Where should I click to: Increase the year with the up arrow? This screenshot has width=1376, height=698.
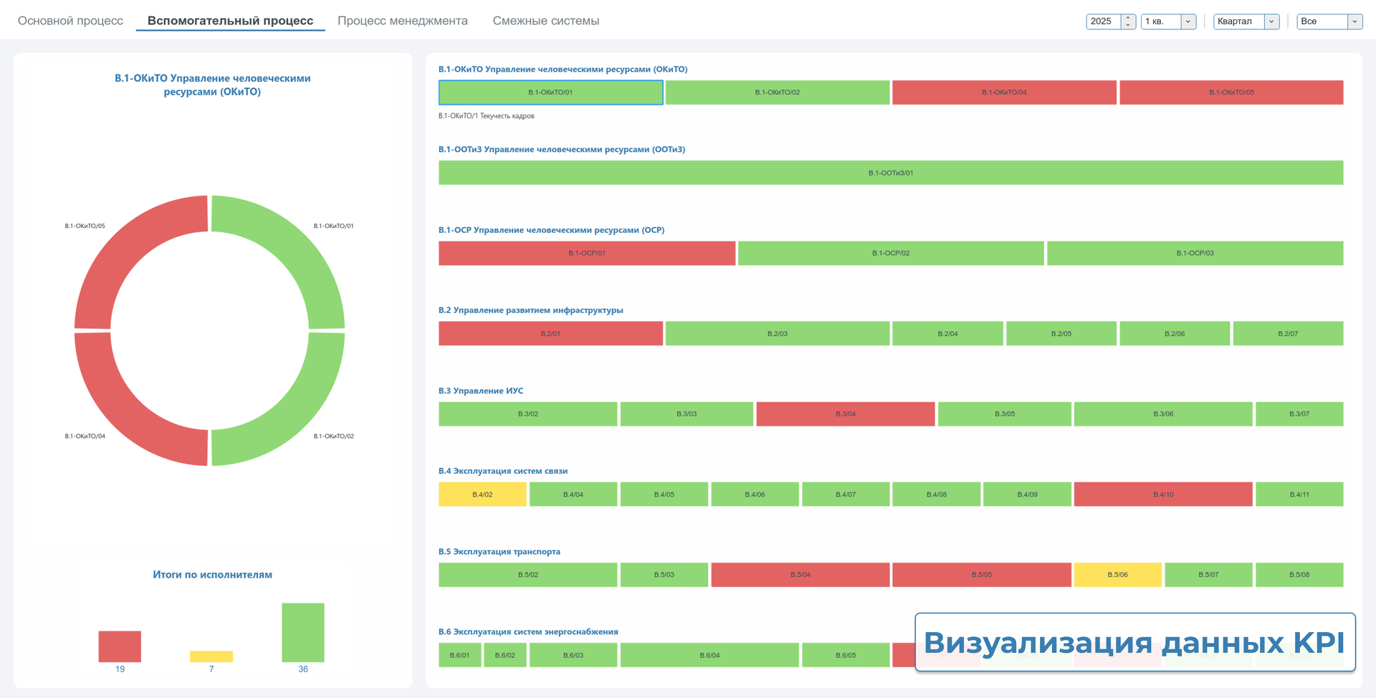point(1128,17)
